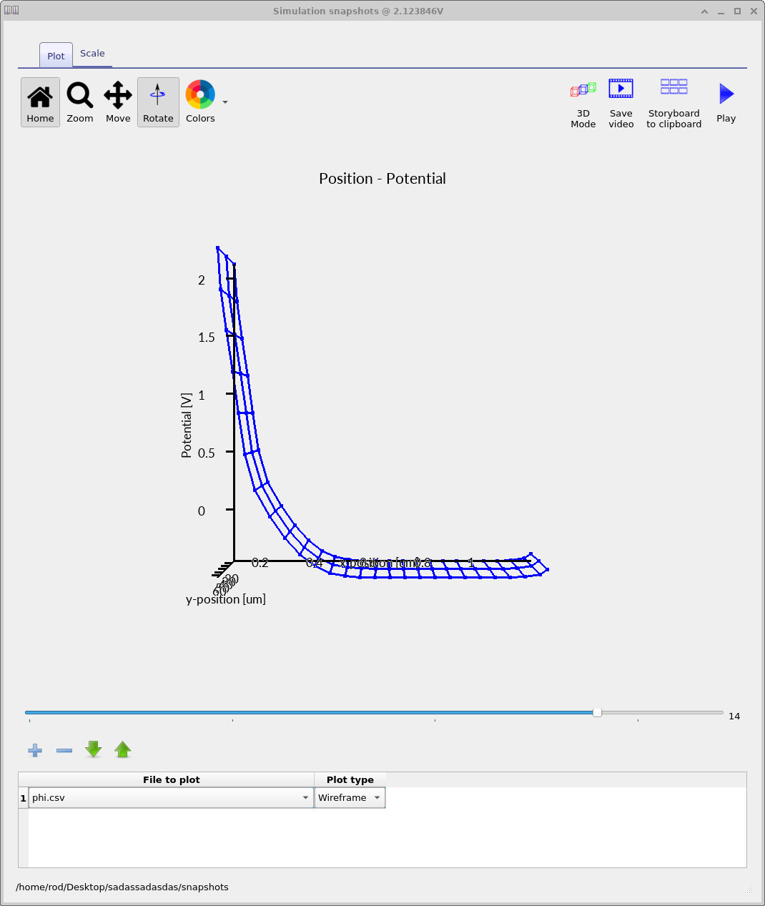Click Save video
Viewport: 765px width, 906px height.
tap(621, 102)
